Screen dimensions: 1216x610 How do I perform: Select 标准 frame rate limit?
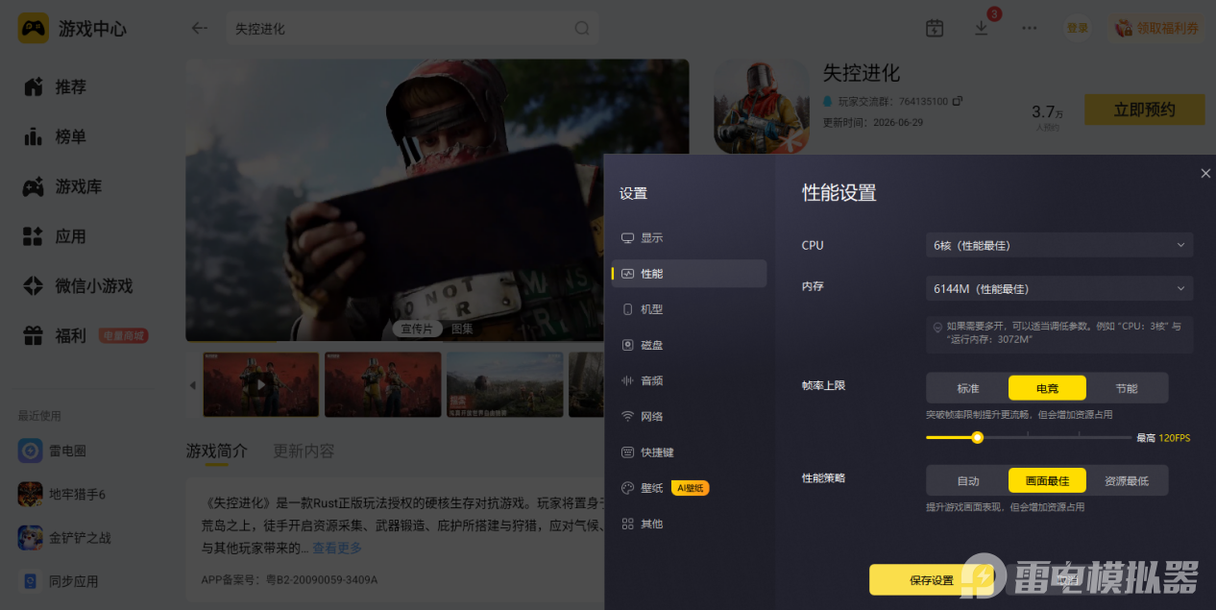click(968, 388)
